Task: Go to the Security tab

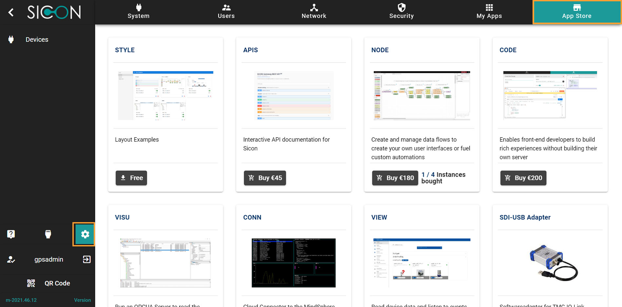Action: point(401,12)
